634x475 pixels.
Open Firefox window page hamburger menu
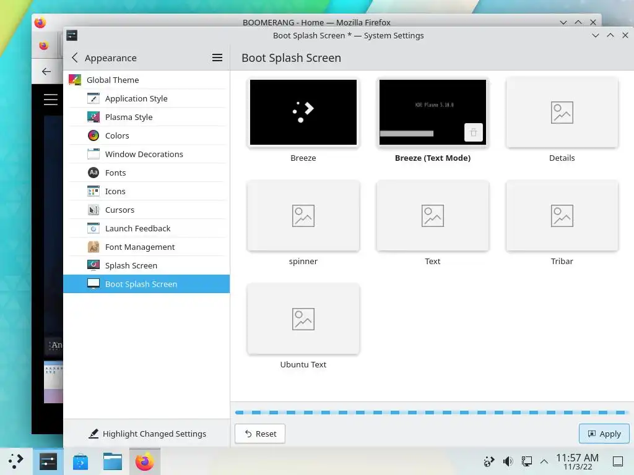click(x=51, y=100)
